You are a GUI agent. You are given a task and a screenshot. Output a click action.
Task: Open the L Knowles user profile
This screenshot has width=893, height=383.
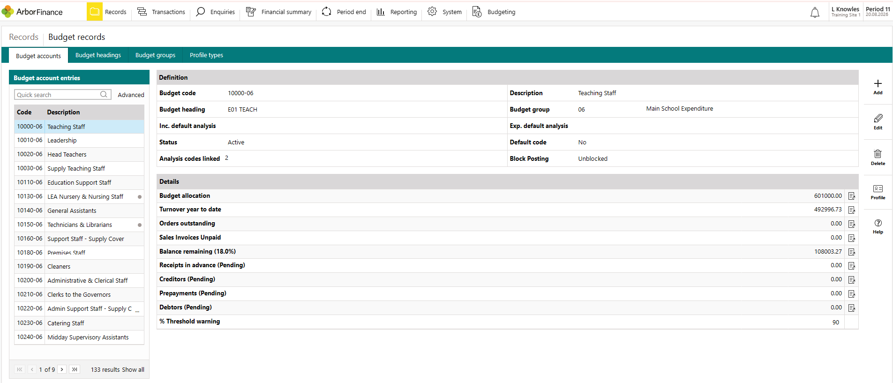point(845,12)
